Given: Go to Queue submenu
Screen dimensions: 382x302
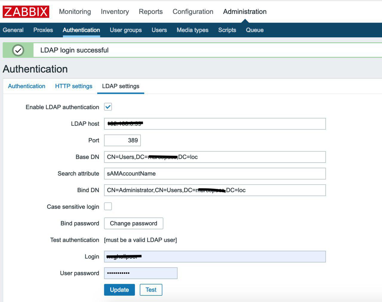Looking at the screenshot, I should tap(255, 30).
